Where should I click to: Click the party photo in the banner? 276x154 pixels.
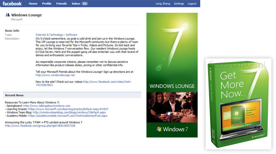(172, 107)
